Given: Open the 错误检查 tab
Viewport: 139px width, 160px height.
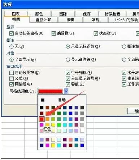Looking at the screenshot, I should (112, 14).
